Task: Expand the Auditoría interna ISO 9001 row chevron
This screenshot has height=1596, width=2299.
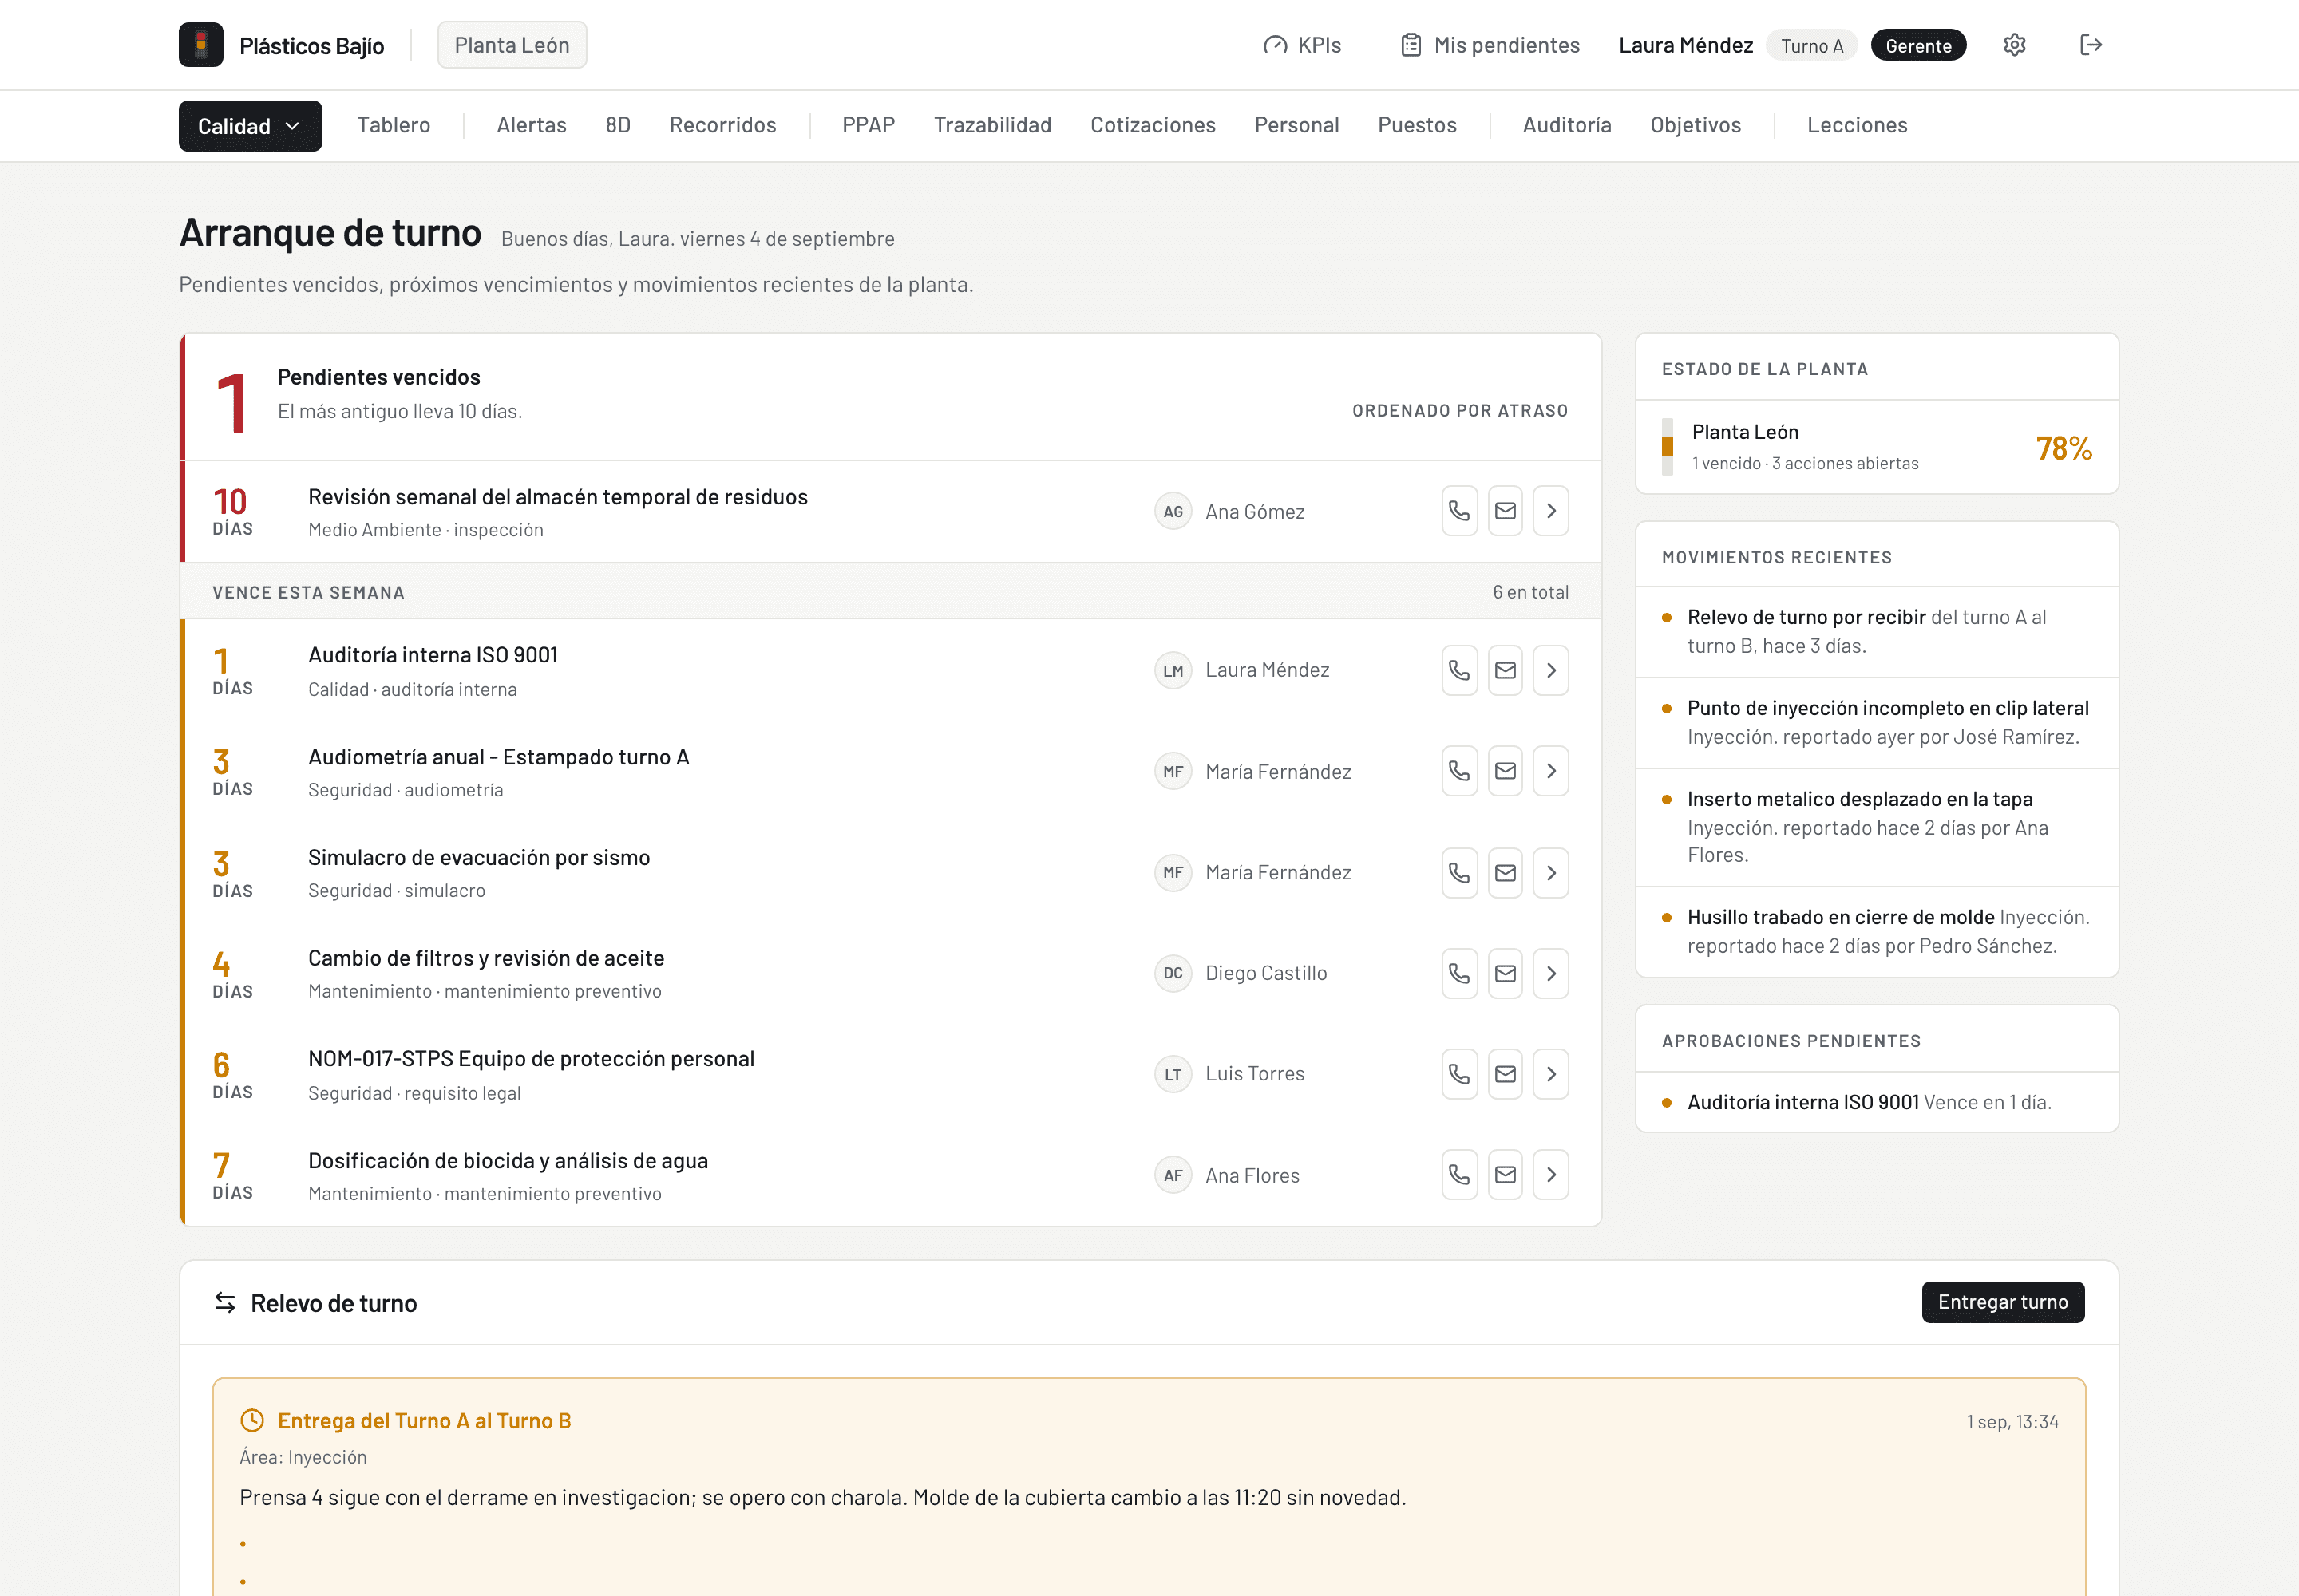Action: 1551,670
